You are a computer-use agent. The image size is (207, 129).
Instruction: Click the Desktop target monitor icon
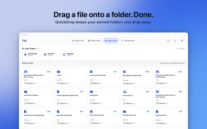tap(64, 54)
